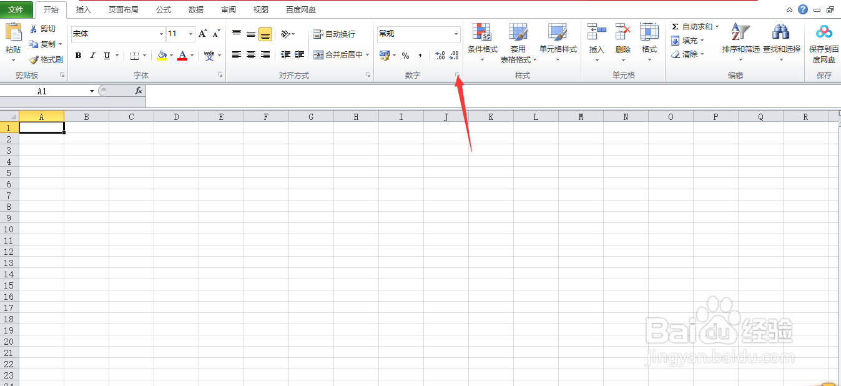Click the comma style icon

click(421, 55)
